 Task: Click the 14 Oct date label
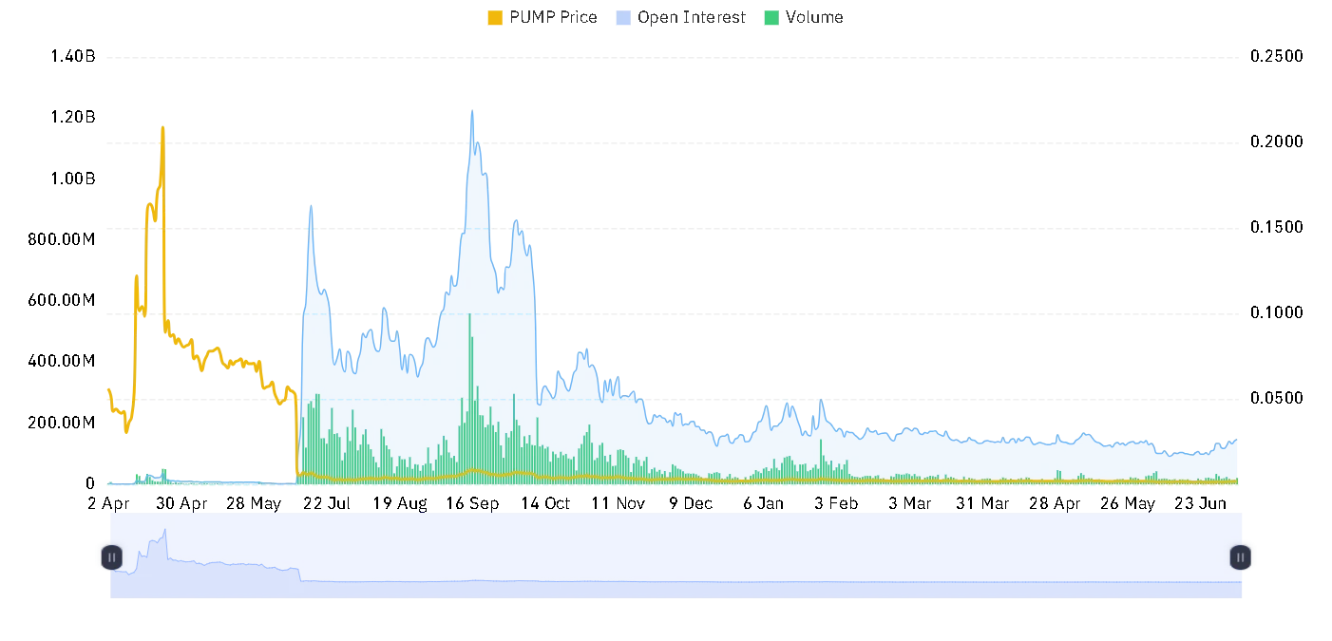(545, 503)
